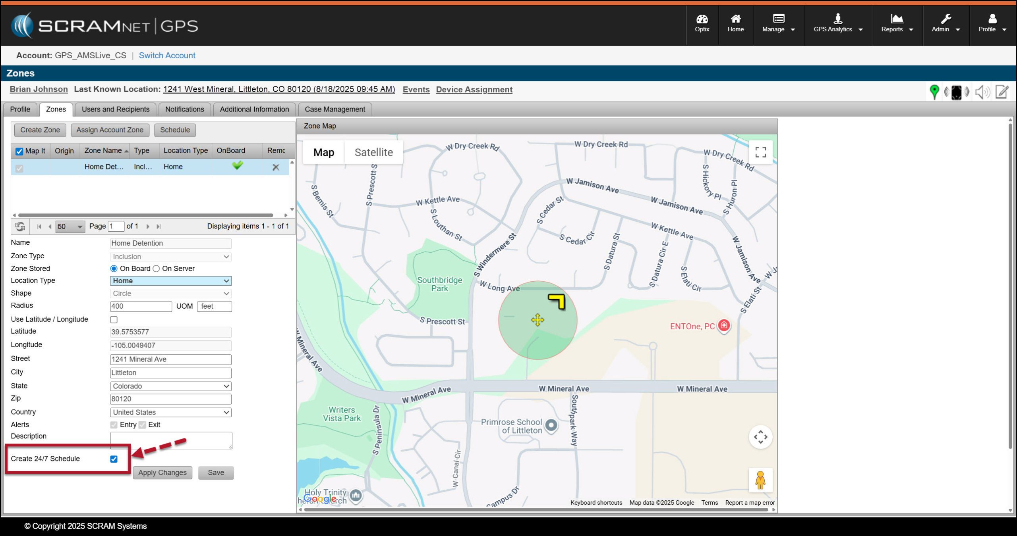The width and height of the screenshot is (1017, 536).
Task: Click the edit pencil icon at top right
Action: click(x=1002, y=92)
